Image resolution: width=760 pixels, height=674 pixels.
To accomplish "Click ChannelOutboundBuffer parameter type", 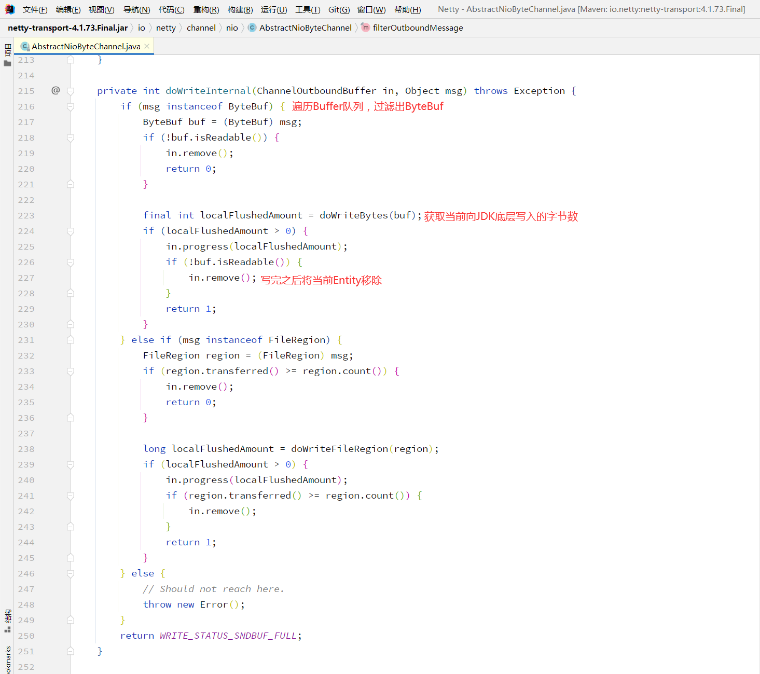I will [316, 91].
